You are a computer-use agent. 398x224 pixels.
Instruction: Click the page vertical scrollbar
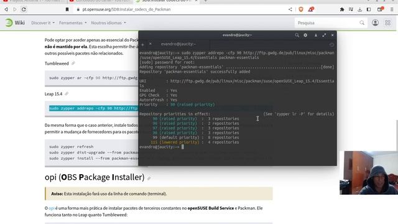pyautogui.click(x=397, y=136)
